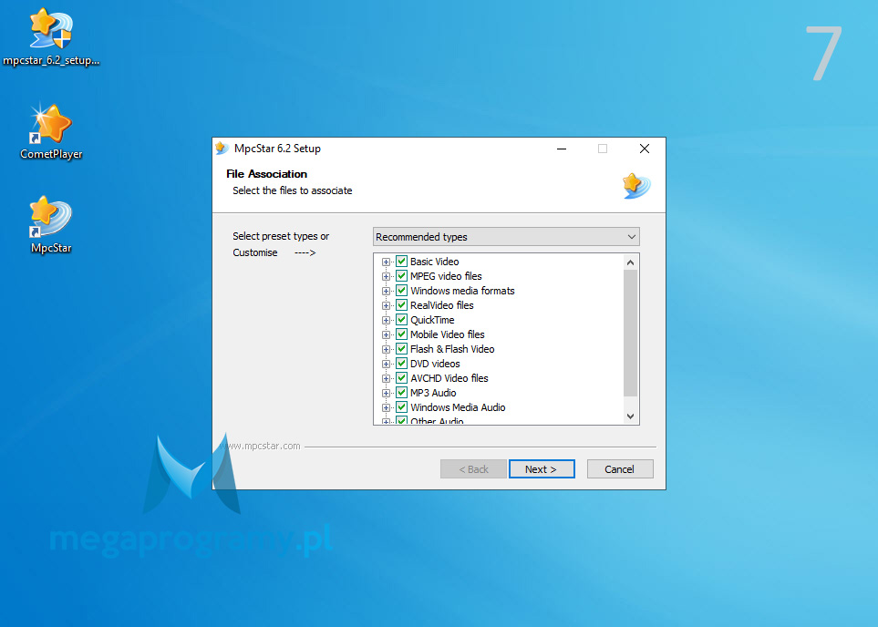Select the Mobile Video files label
The height and width of the screenshot is (627, 878).
tap(448, 334)
